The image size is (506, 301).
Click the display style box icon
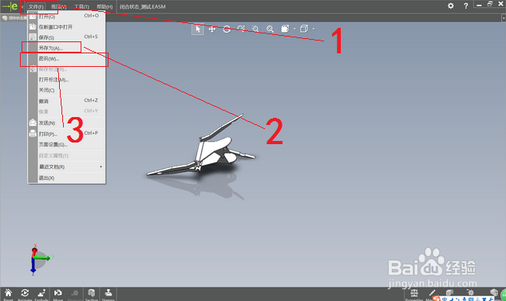tap(304, 29)
